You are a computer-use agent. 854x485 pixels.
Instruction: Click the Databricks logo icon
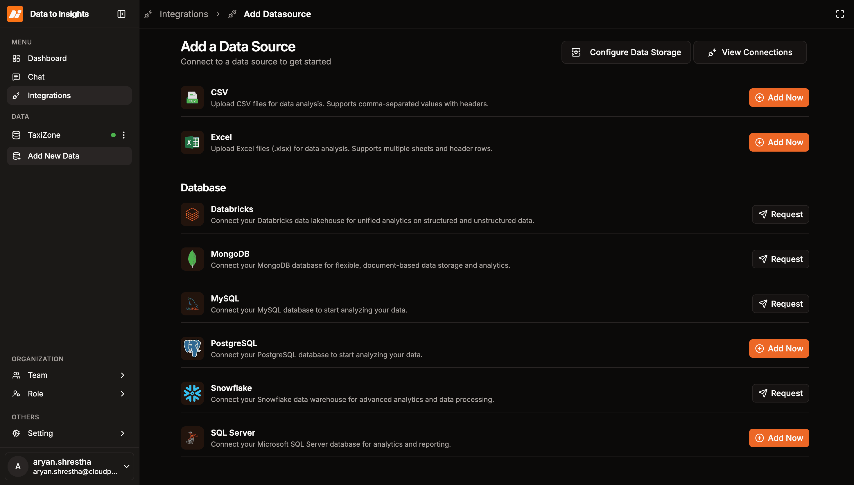click(192, 214)
